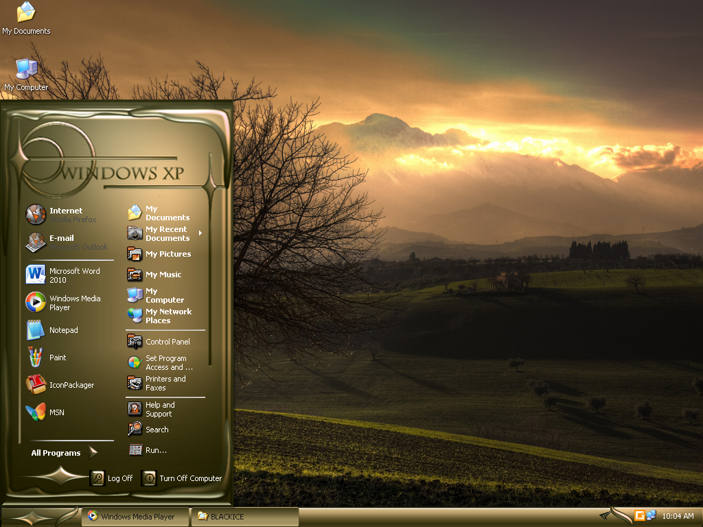
Task: Click the 'Paint' label
Action: [58, 357]
